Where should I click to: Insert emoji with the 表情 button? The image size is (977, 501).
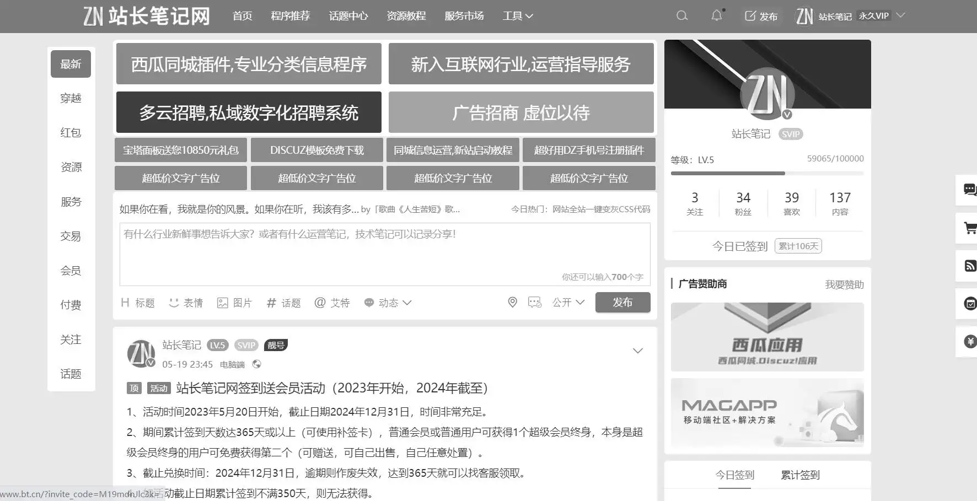[186, 303]
